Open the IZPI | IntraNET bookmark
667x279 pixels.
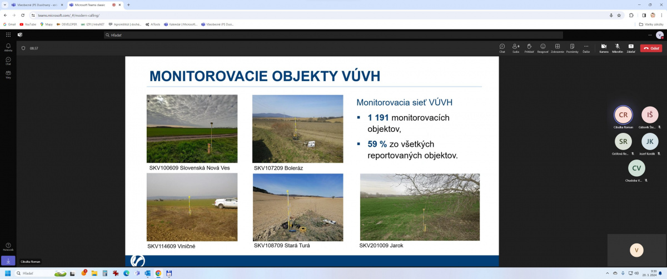point(93,24)
